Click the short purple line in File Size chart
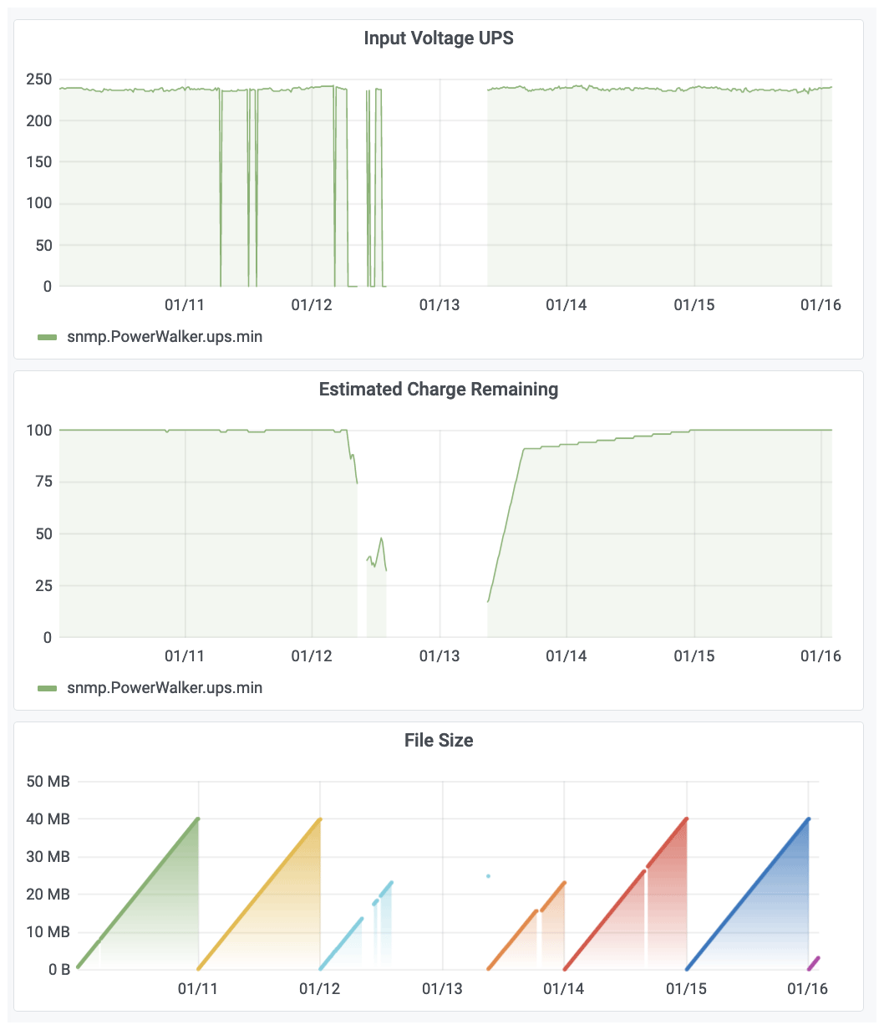The height and width of the screenshot is (1030, 884). click(814, 963)
